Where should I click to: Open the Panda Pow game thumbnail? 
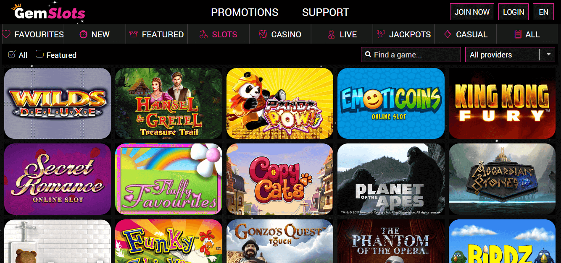pyautogui.click(x=280, y=103)
